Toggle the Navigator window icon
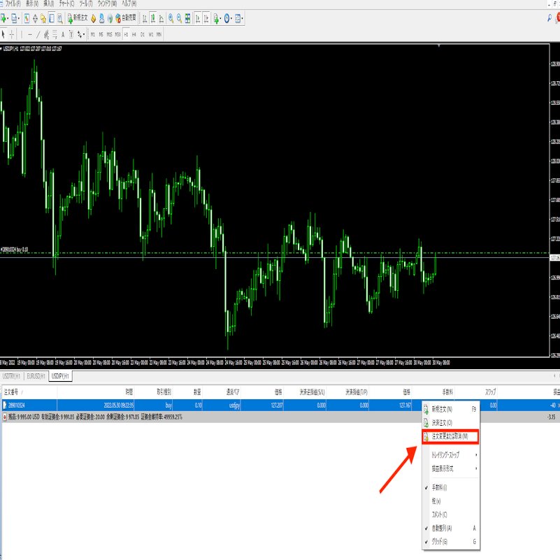The width and height of the screenshot is (560, 560). (43, 18)
